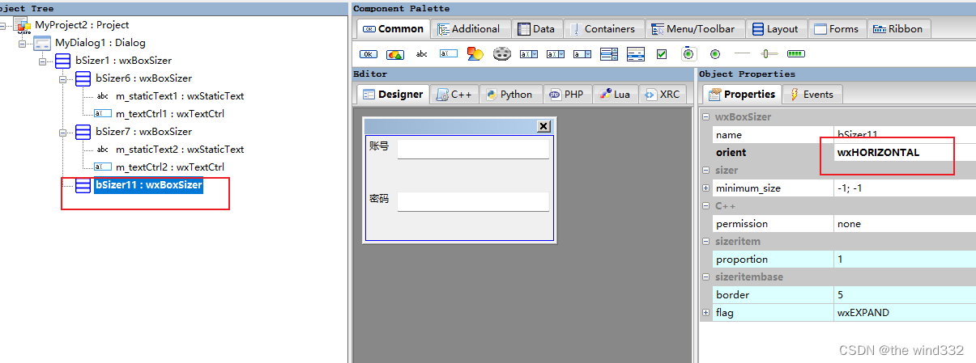
Task: Collapse the MyProject2 project node
Action: [4, 25]
